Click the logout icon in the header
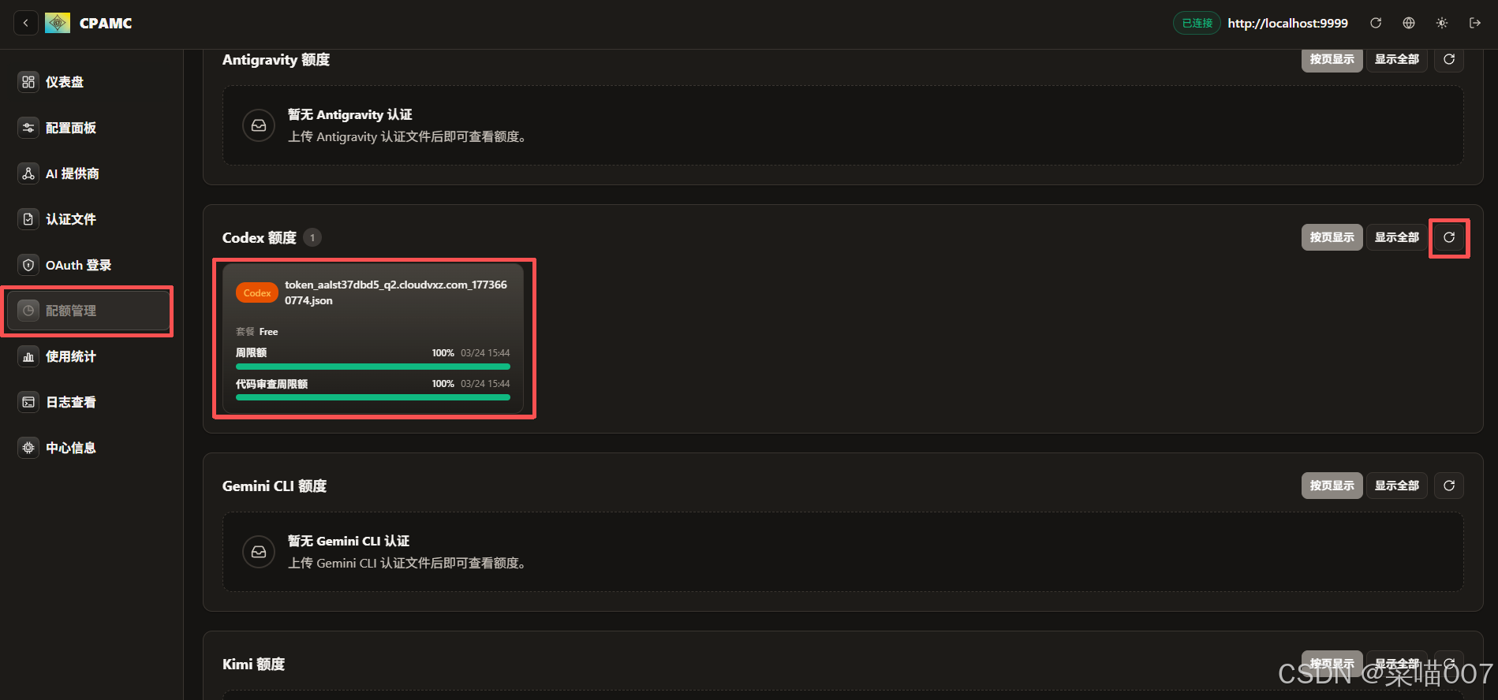The width and height of the screenshot is (1498, 700). (x=1474, y=23)
